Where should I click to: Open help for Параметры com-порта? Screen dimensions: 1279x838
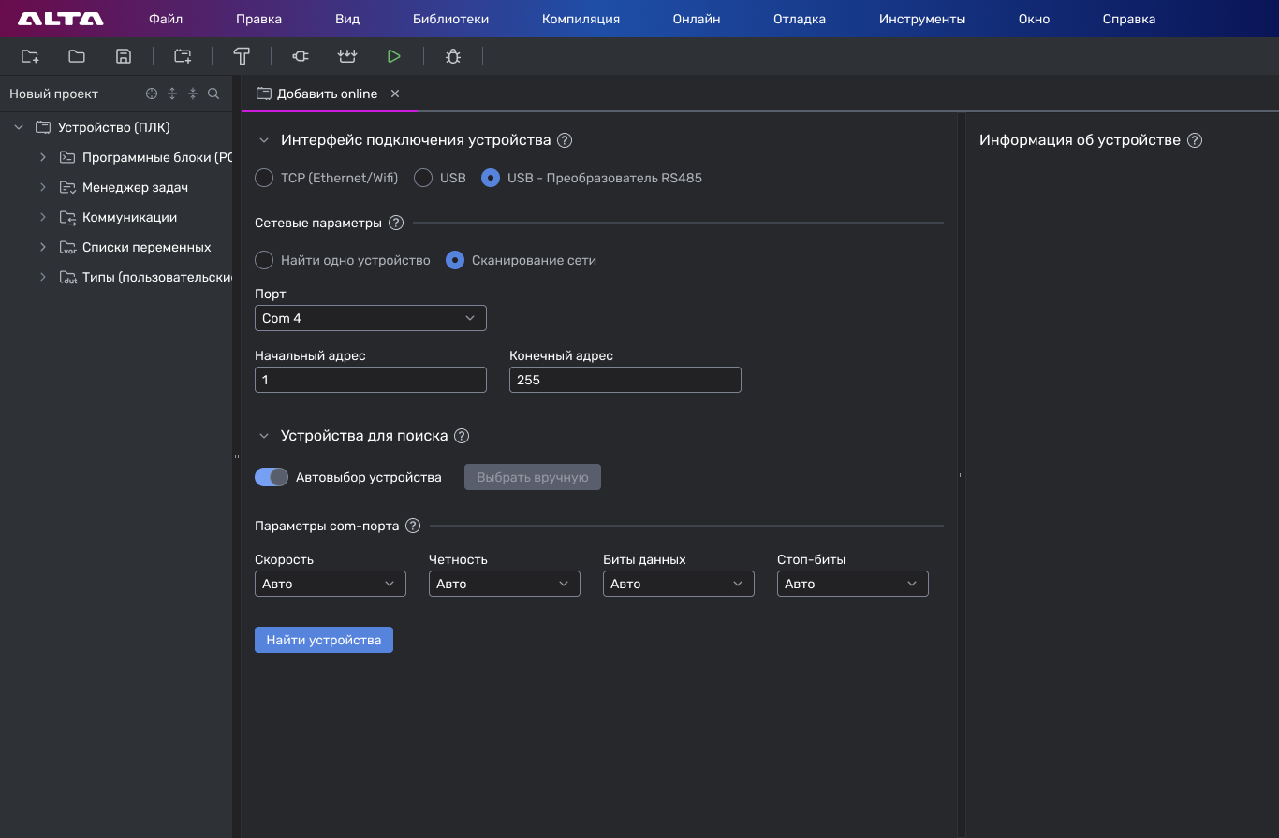pos(413,526)
